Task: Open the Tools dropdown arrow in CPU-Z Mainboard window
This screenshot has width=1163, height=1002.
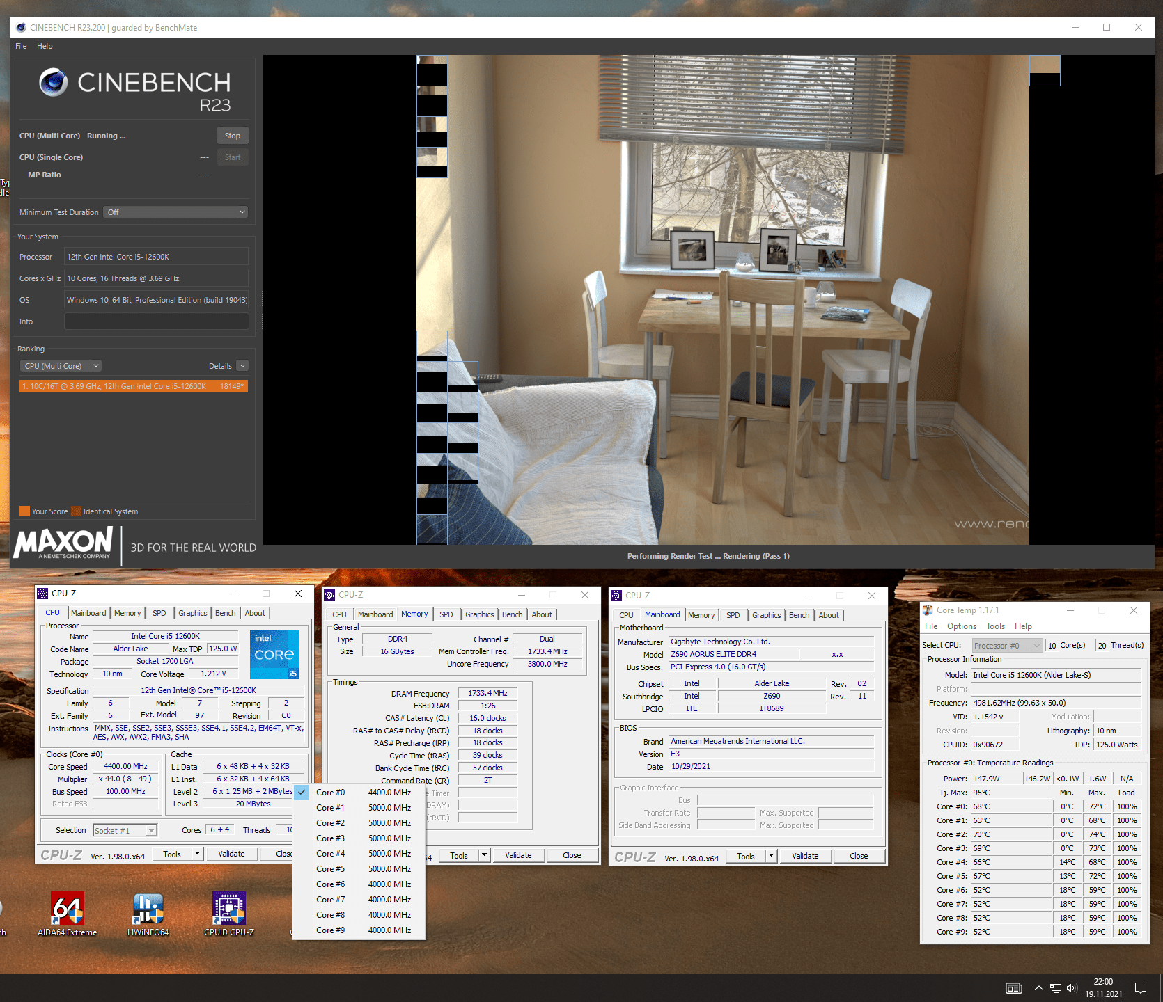Action: [771, 856]
